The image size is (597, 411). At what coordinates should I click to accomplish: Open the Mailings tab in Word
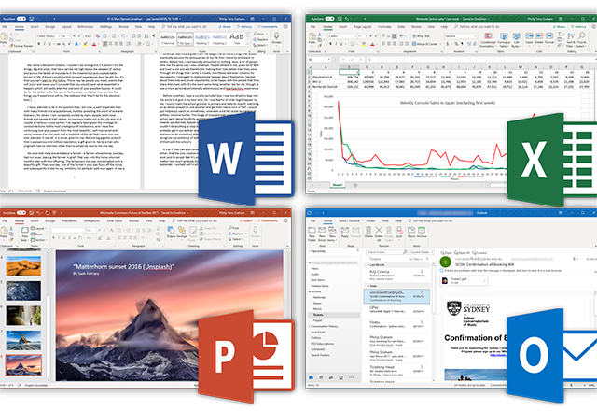tap(105, 27)
